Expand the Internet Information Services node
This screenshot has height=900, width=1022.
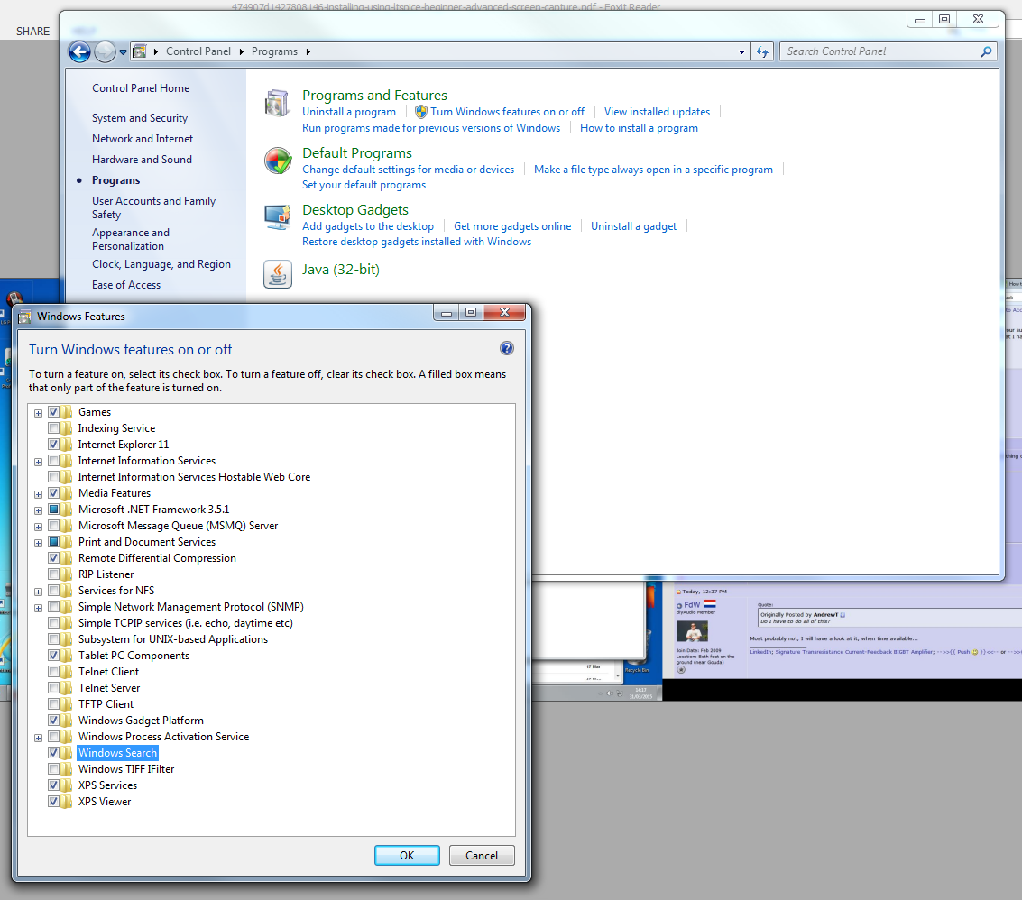(39, 462)
